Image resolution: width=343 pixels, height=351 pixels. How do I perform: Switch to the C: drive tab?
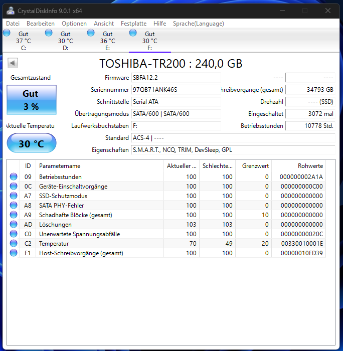click(23, 41)
